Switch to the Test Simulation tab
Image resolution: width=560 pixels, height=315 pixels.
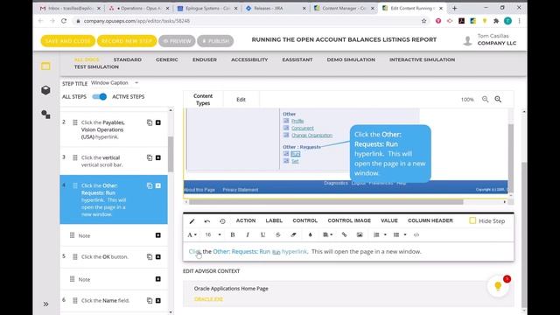click(96, 66)
